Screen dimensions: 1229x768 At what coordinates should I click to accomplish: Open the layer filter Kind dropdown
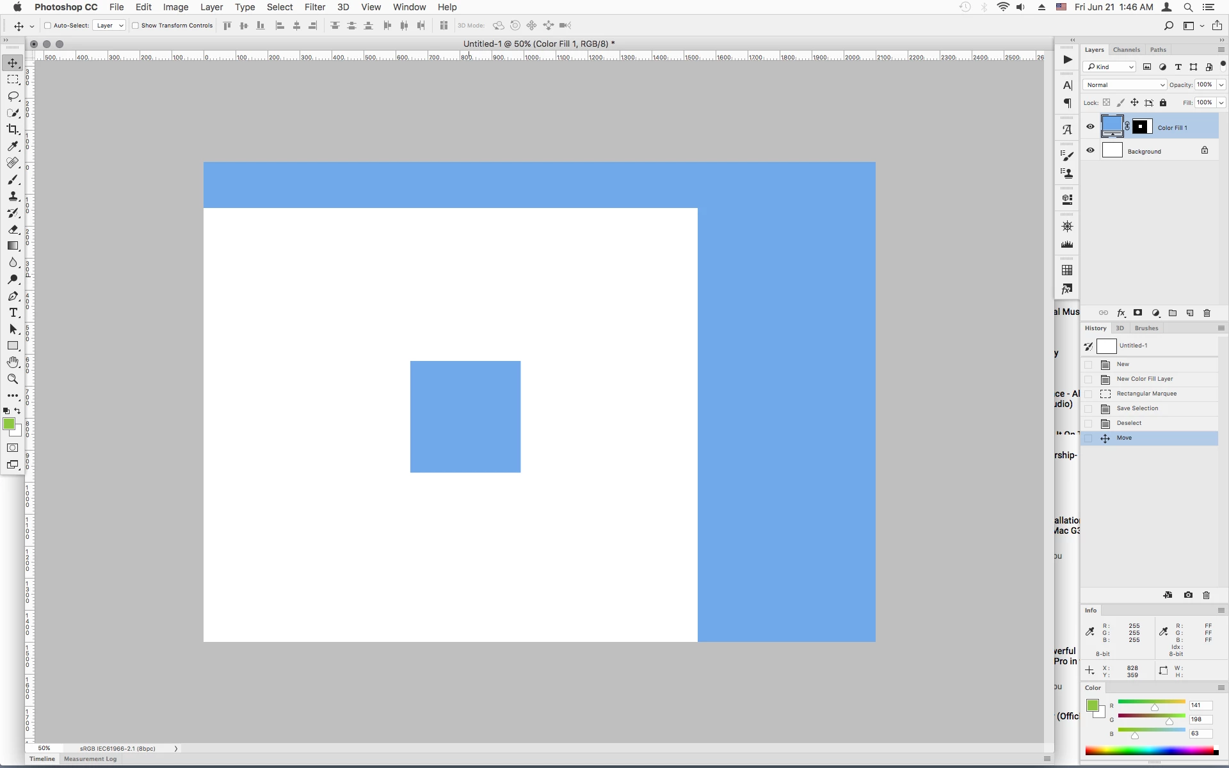click(x=1110, y=67)
